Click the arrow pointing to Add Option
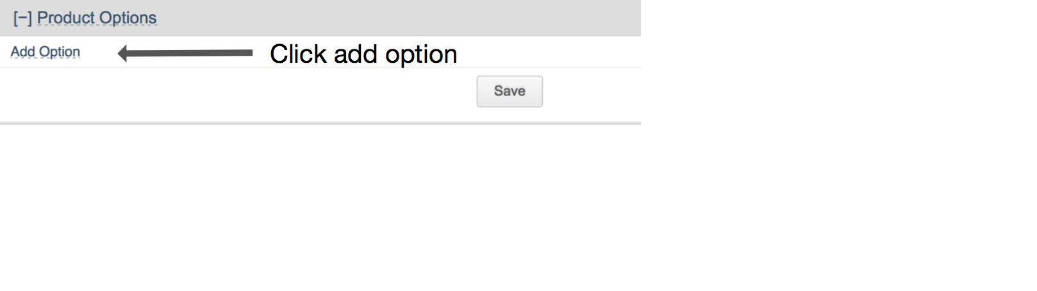 [185, 53]
